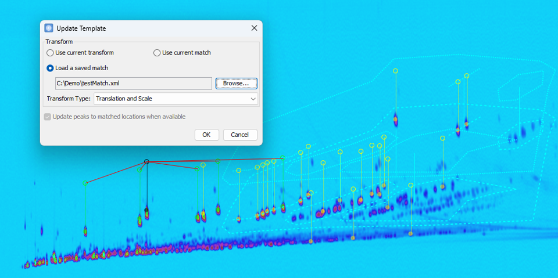The image size is (558, 278).
Task: Click the Transform Type dropdown arrow
Action: pyautogui.click(x=253, y=99)
